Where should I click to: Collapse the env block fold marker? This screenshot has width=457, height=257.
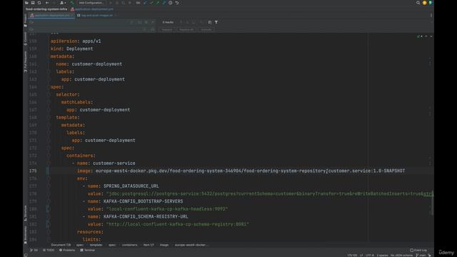(49, 178)
